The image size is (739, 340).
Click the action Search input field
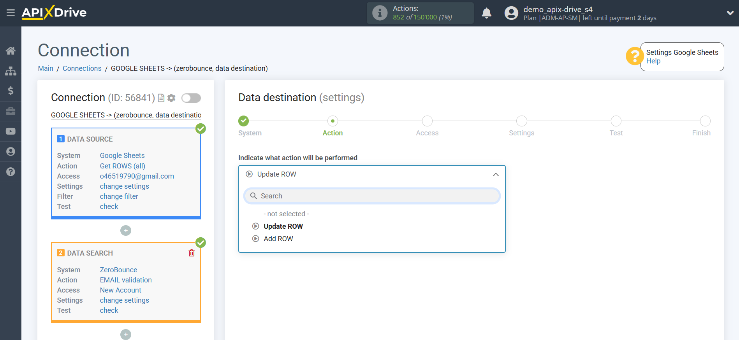coord(372,196)
